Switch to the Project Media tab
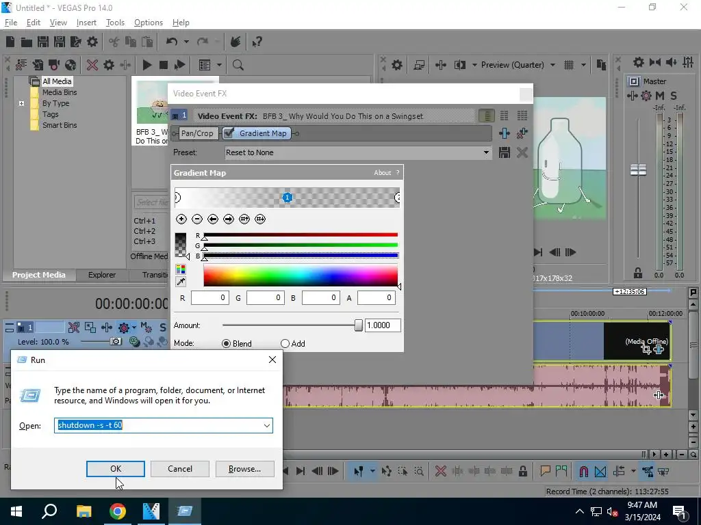Viewport: 701px width, 525px height. 39,275
